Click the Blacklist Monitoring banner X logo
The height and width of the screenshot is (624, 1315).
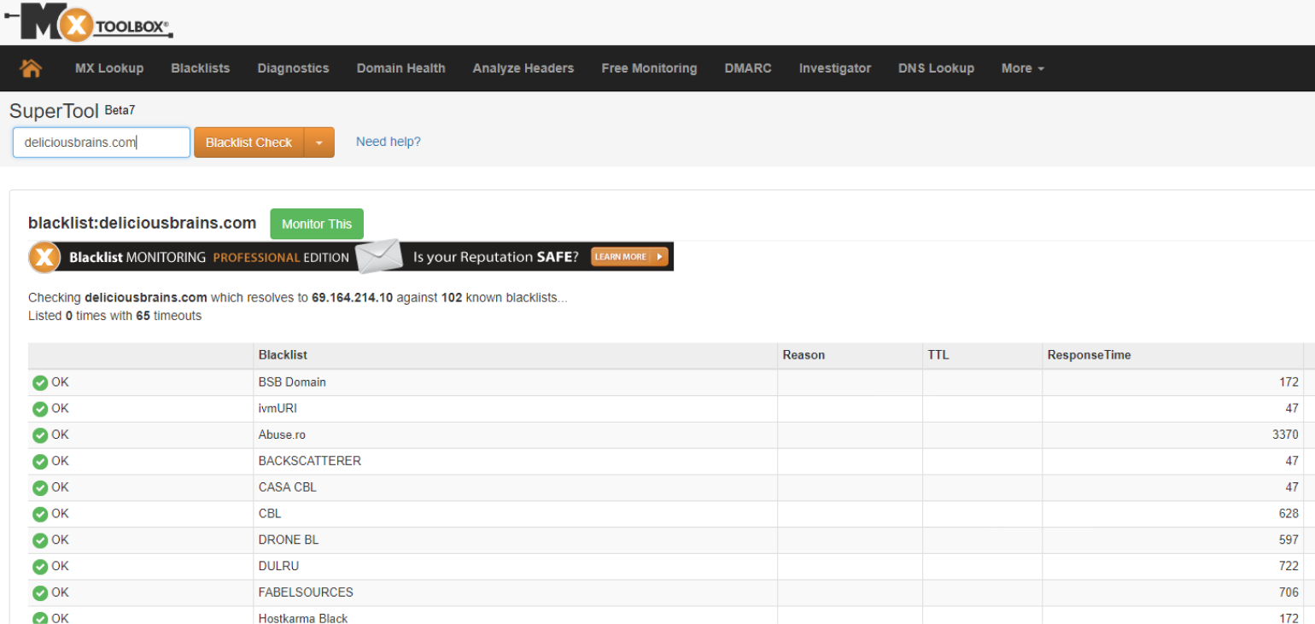coord(44,257)
